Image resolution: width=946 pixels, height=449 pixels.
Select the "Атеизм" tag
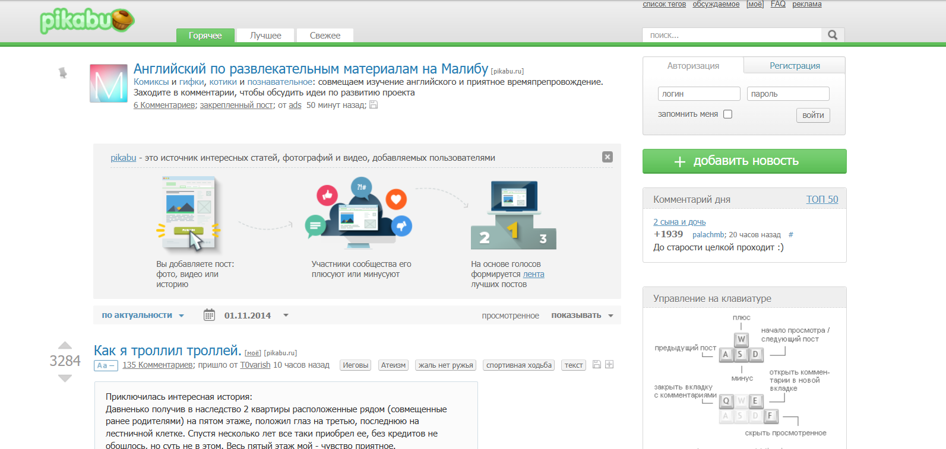click(x=393, y=365)
